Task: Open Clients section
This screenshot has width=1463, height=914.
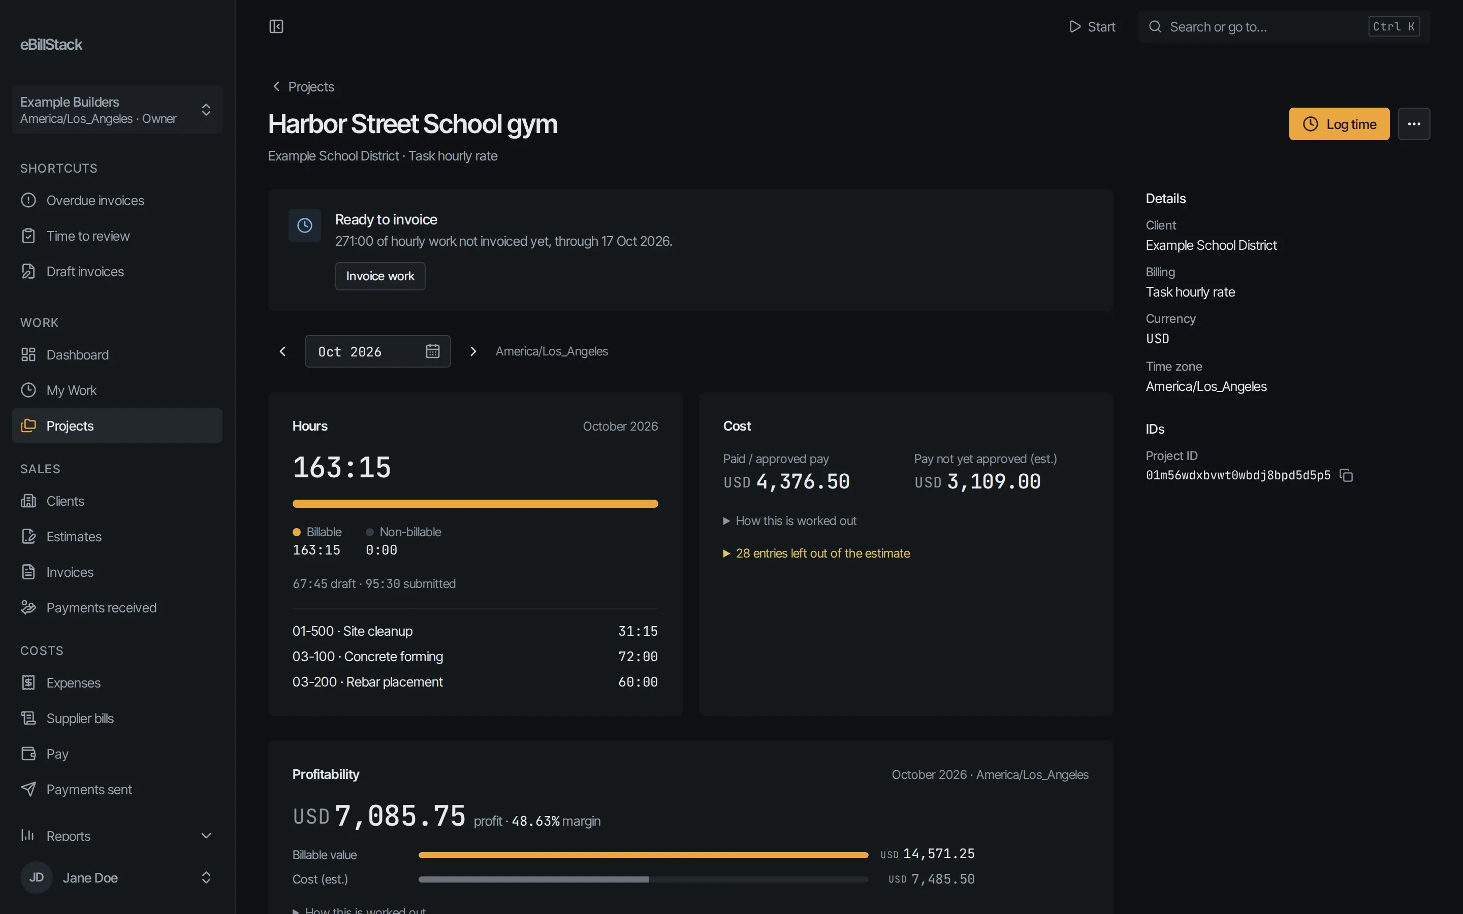Action: (x=117, y=501)
